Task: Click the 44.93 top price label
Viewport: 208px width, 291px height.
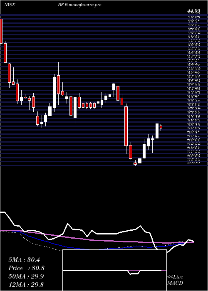Action: click(194, 12)
